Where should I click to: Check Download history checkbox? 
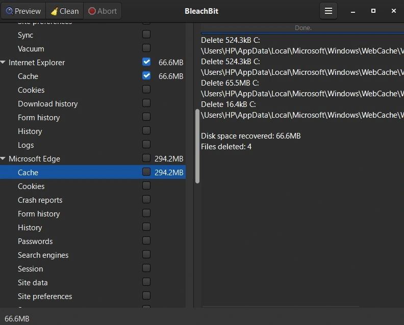tap(146, 103)
